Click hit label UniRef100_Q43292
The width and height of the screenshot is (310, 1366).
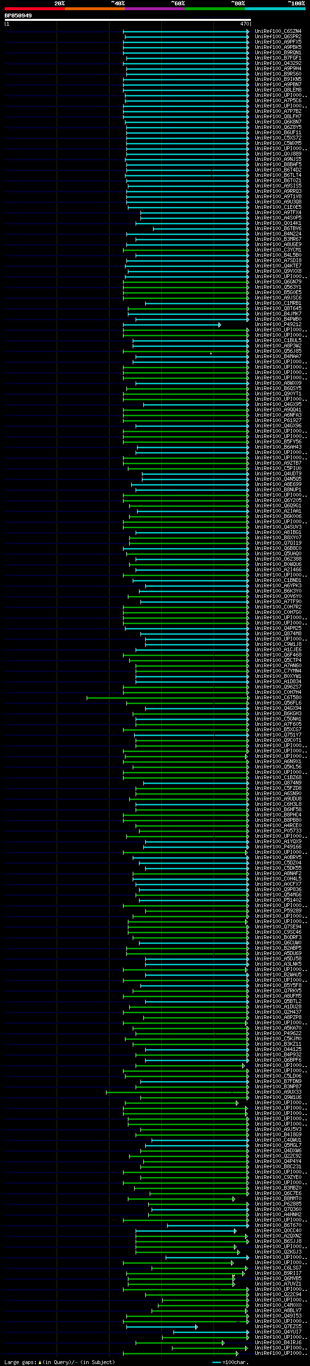coord(278,63)
